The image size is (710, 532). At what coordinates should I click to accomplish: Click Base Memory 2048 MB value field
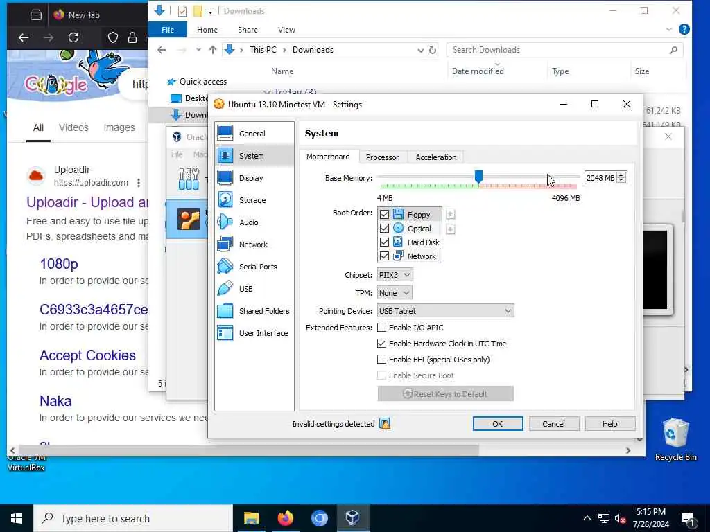pyautogui.click(x=600, y=178)
